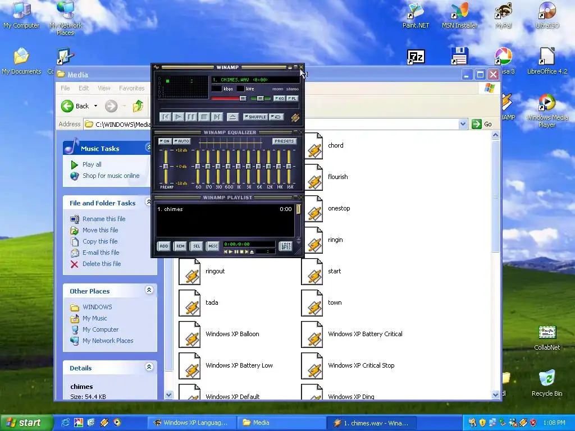Select the 'chord' sound file icon
This screenshot has width=575, height=431.
coord(313,146)
